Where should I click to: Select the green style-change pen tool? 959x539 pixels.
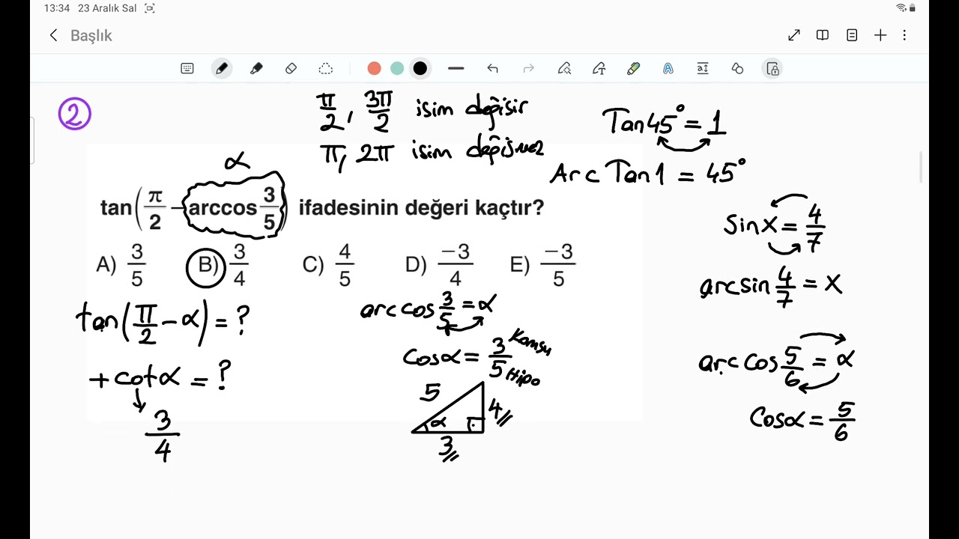click(x=634, y=69)
